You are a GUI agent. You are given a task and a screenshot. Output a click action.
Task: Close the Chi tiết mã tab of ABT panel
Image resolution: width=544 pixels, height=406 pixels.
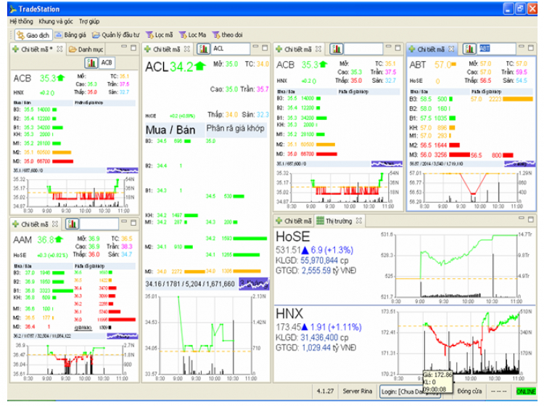coord(451,49)
